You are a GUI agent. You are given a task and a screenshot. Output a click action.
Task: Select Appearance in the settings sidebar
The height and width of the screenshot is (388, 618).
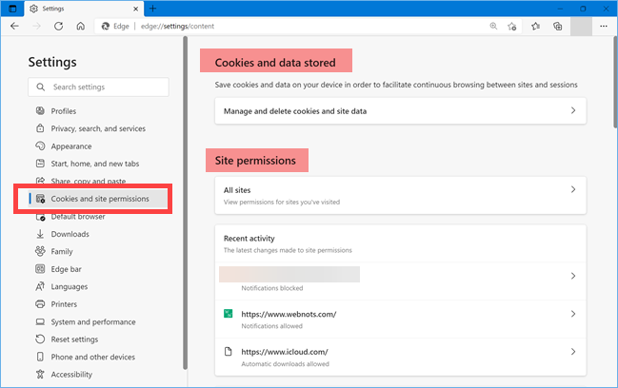(x=71, y=146)
